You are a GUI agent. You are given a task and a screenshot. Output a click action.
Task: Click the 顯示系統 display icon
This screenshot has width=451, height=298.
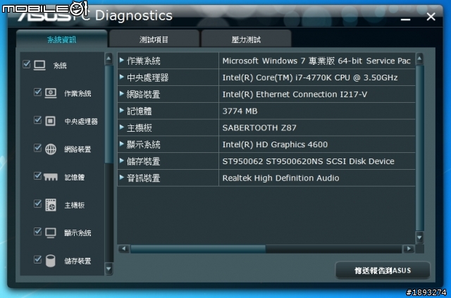point(51,232)
